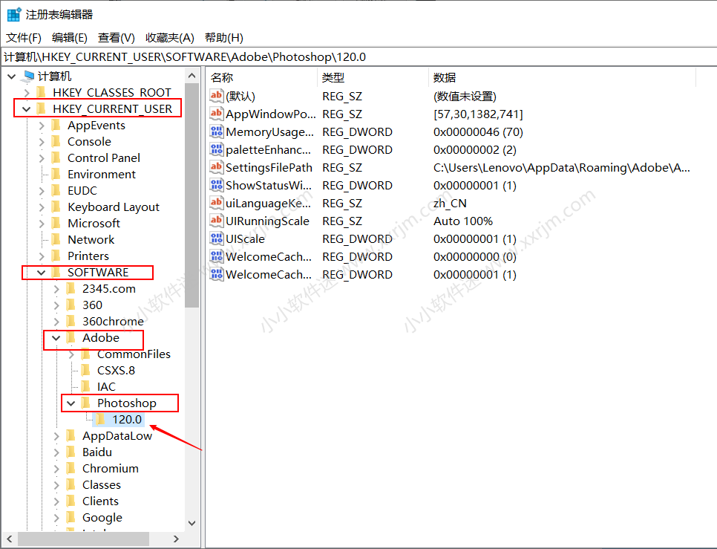This screenshot has height=549, width=717.
Task: Expand the Google registry key node
Action: (56, 517)
